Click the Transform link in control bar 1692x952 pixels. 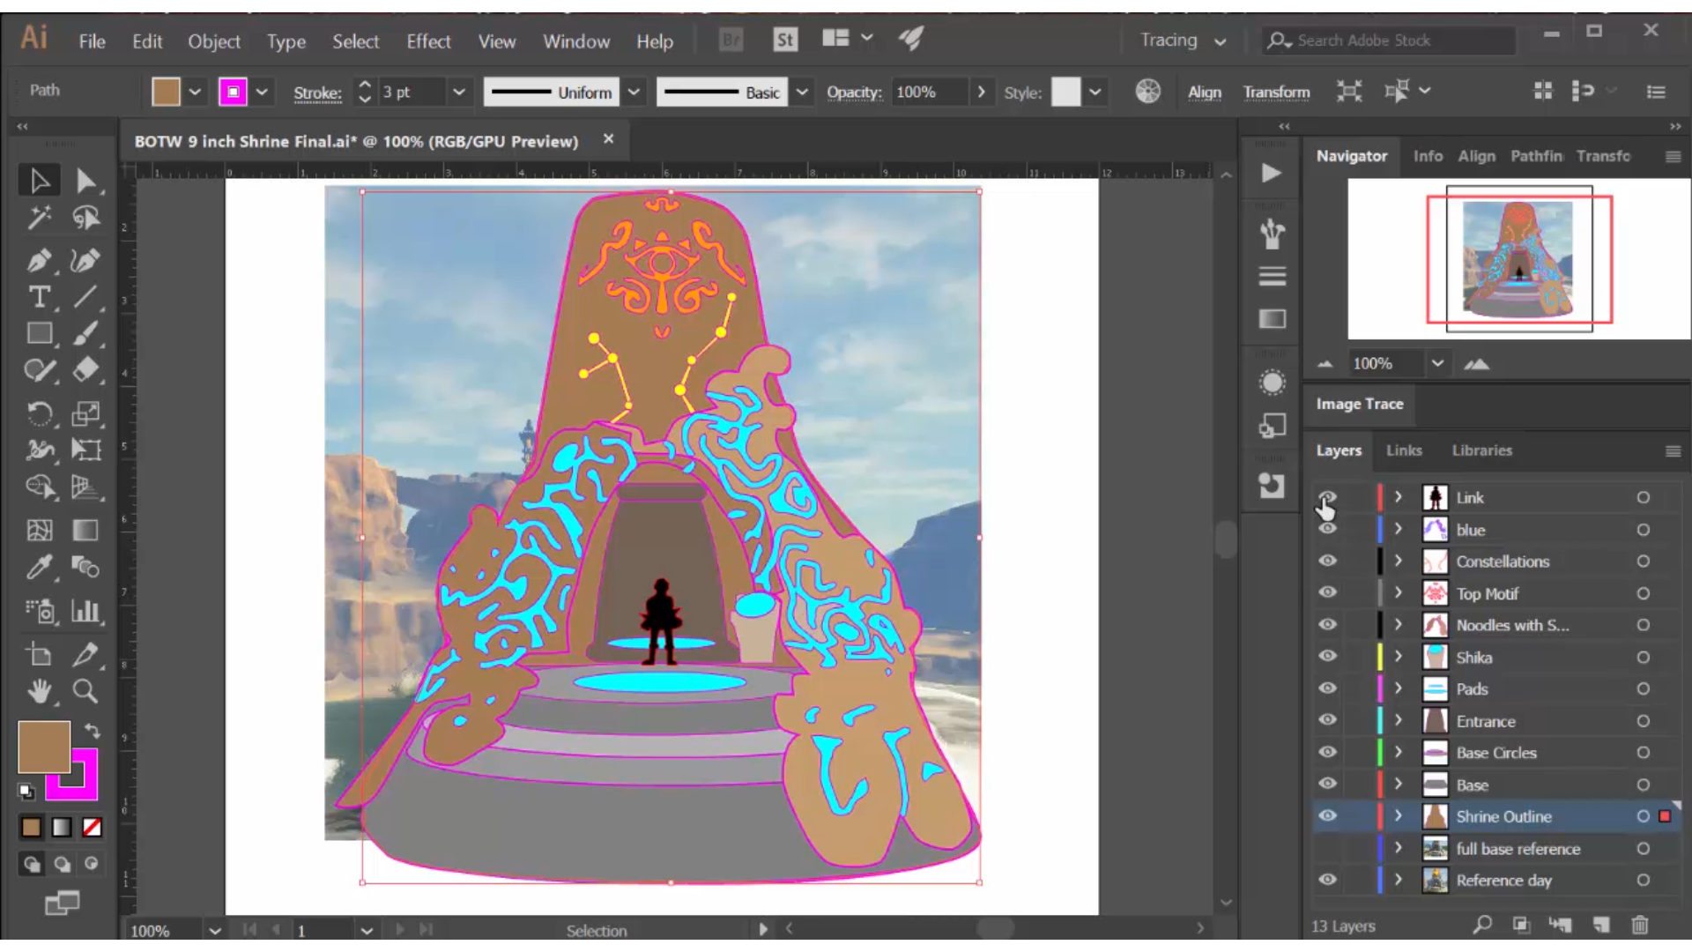pyautogui.click(x=1276, y=92)
